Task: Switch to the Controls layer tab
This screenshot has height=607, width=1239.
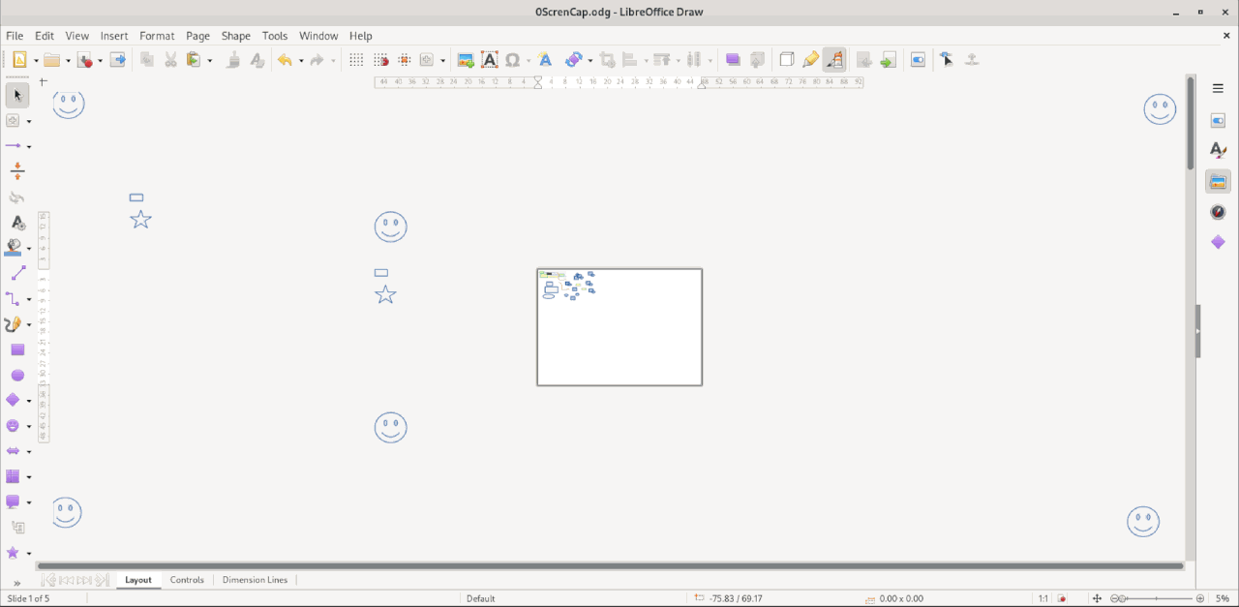Action: click(187, 580)
